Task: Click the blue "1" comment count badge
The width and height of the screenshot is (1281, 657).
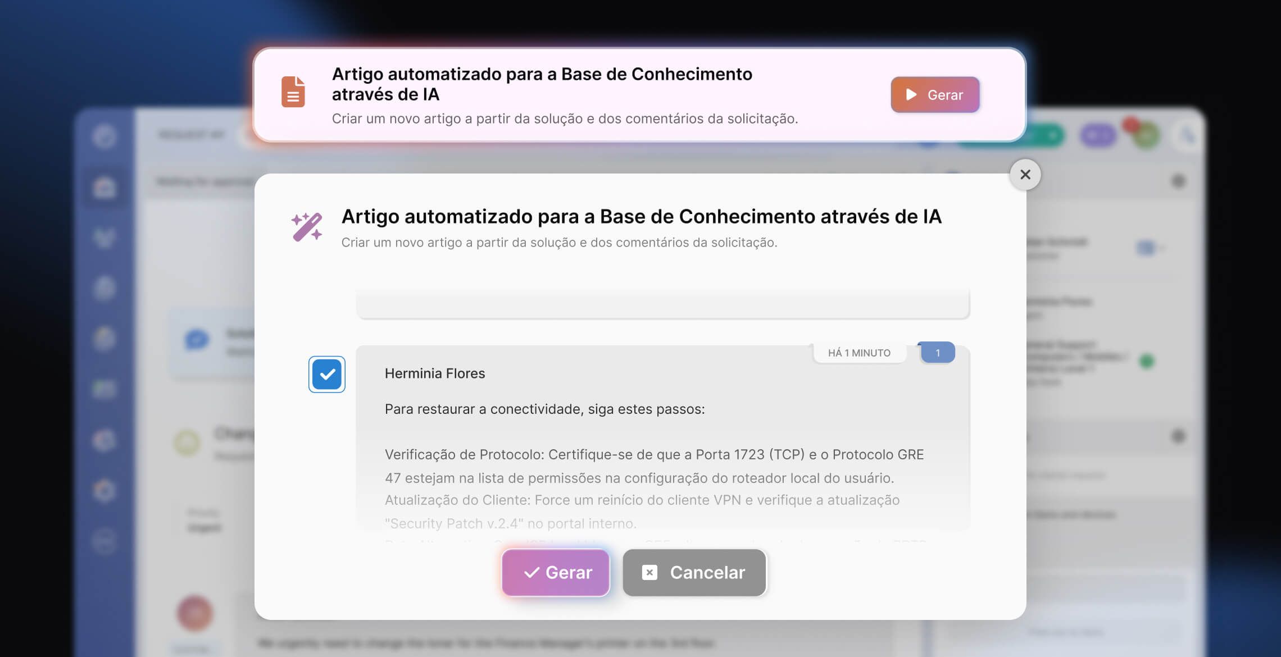Action: pos(936,352)
